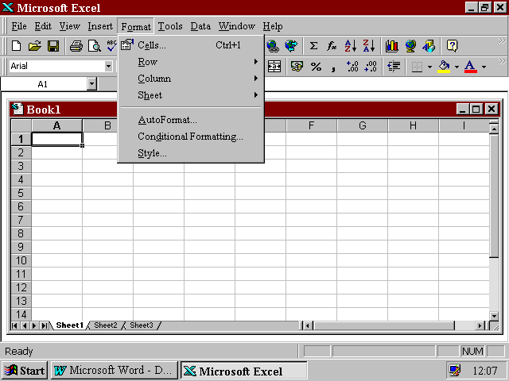509x381 pixels.
Task: Apply Percent Style format
Action: (x=316, y=67)
